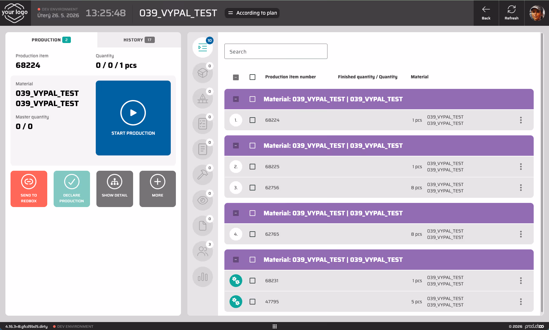This screenshot has width=549, height=330.
Task: Switch to the History tab
Action: [x=139, y=40]
